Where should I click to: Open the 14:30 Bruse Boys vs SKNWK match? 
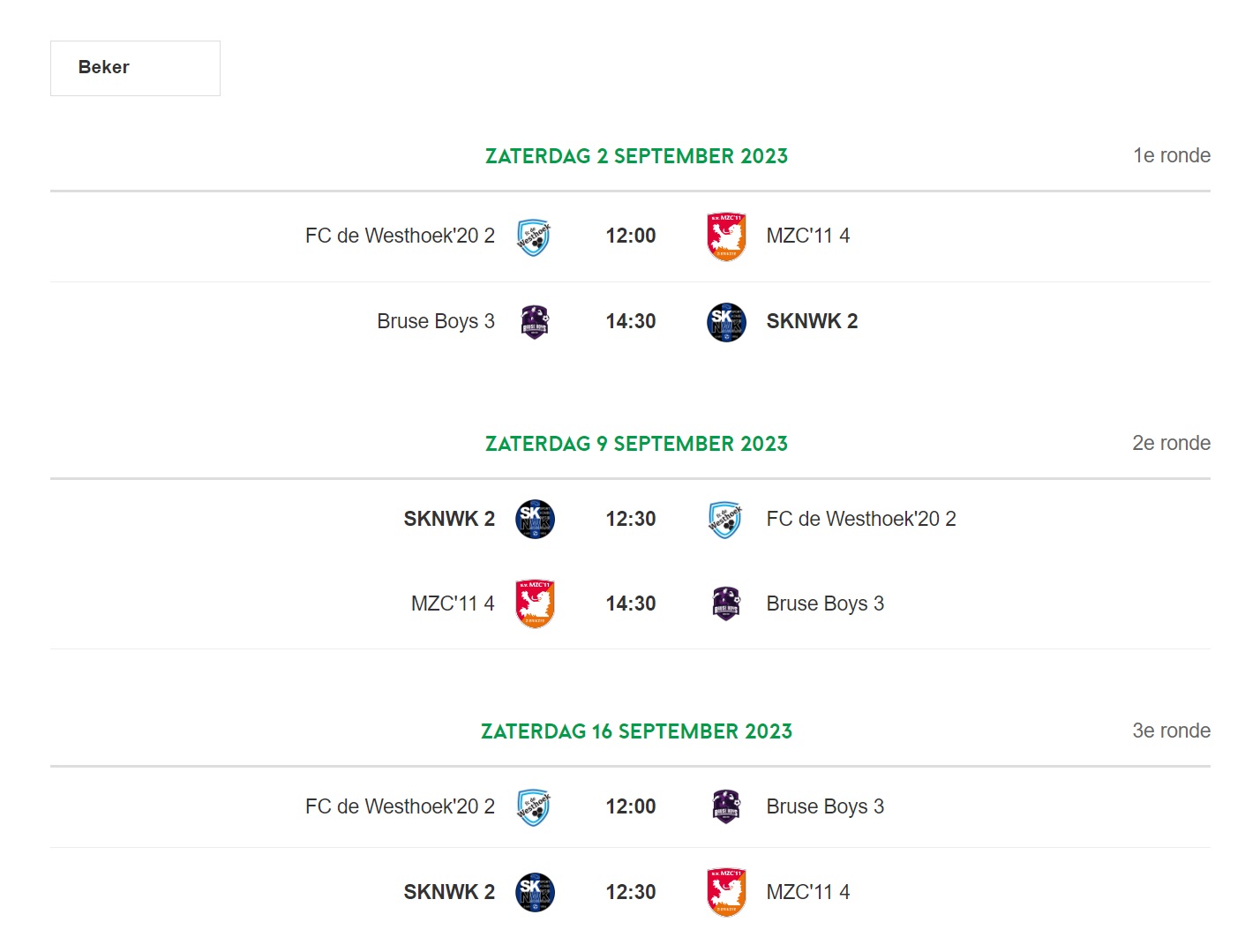click(x=630, y=322)
